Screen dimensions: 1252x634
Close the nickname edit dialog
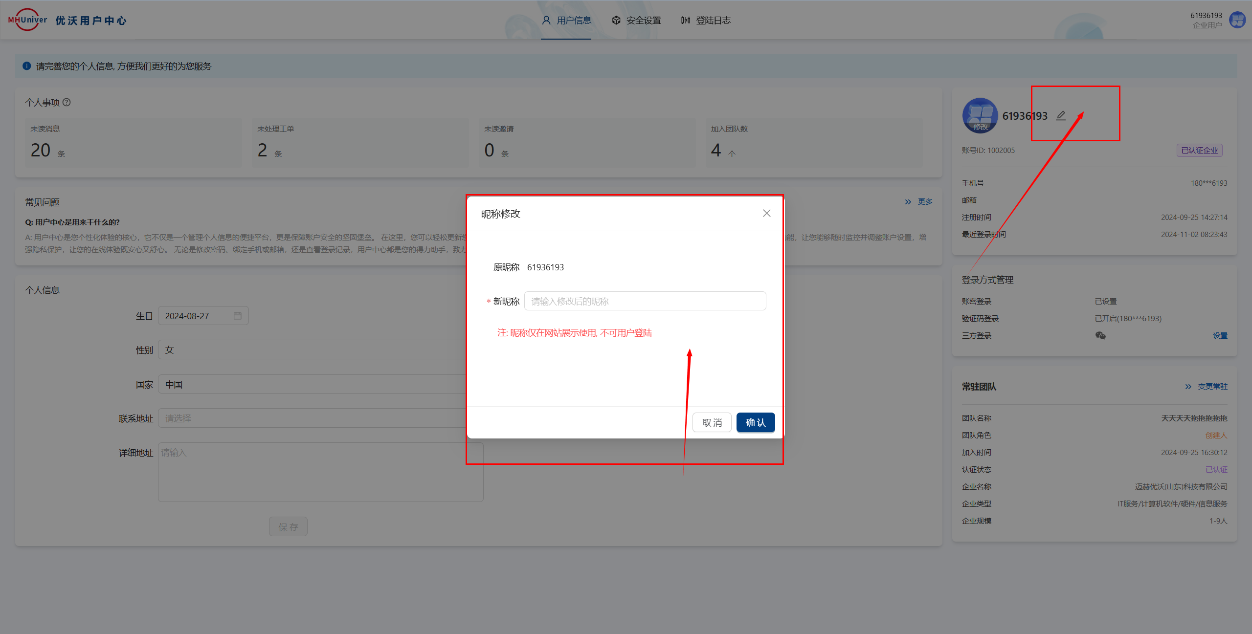[766, 213]
